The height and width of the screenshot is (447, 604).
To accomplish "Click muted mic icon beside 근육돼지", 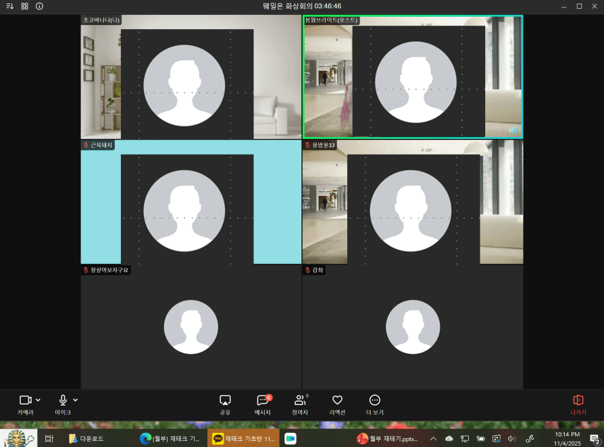I will click(86, 145).
